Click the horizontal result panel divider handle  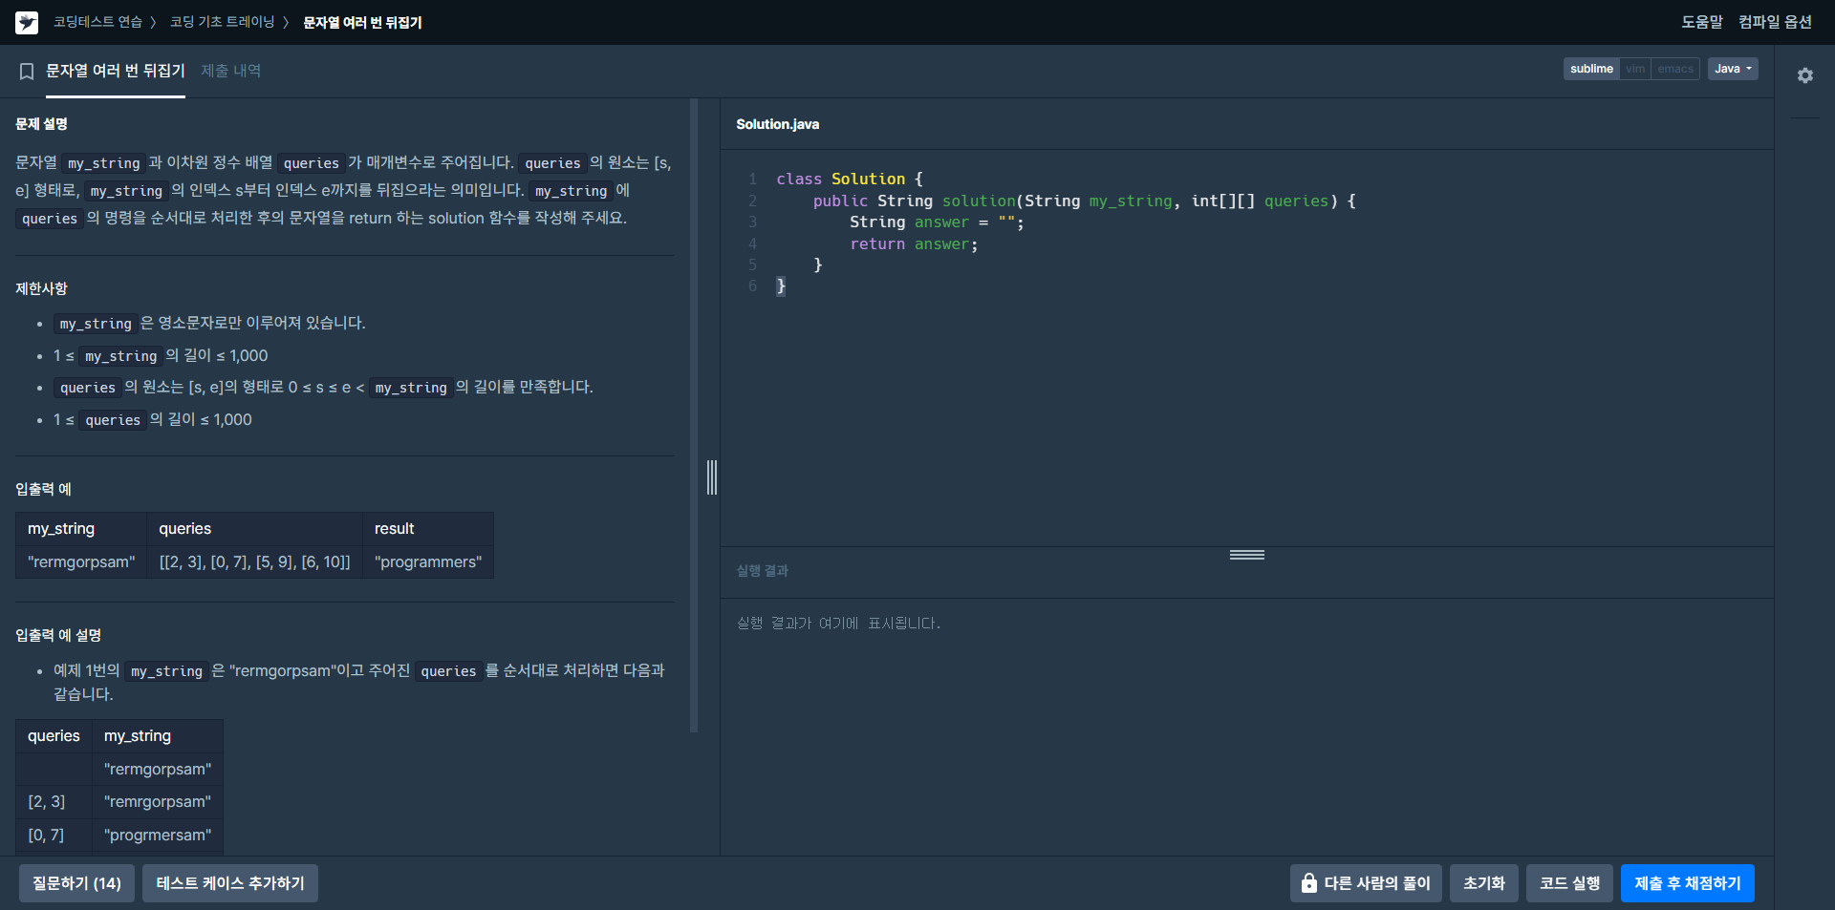pos(1246,555)
